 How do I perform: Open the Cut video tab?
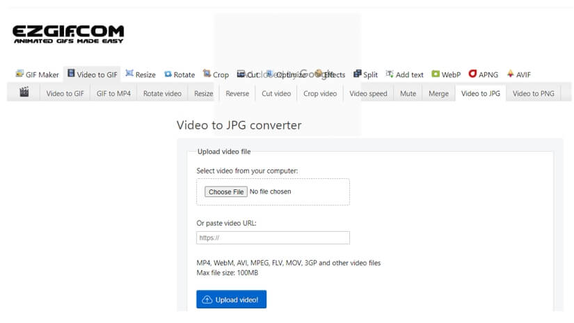coord(276,93)
